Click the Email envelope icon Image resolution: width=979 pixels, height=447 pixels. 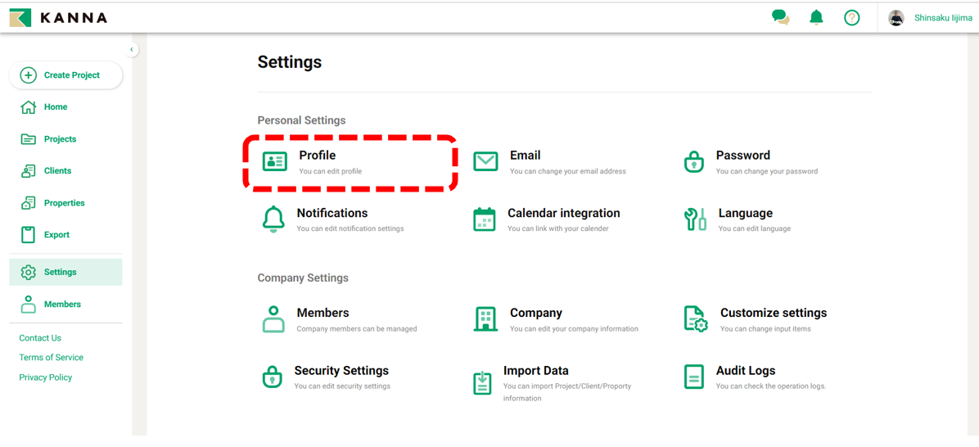click(485, 161)
